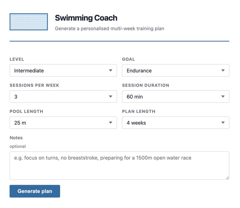Click the Notes textarea resize handle
240x208 pixels.
(x=227, y=178)
